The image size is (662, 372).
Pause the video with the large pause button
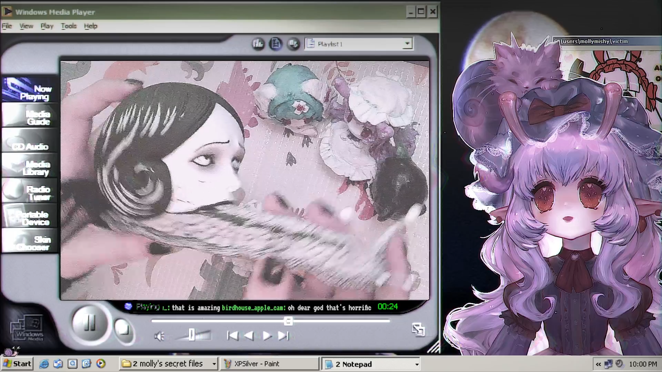pyautogui.click(x=89, y=323)
